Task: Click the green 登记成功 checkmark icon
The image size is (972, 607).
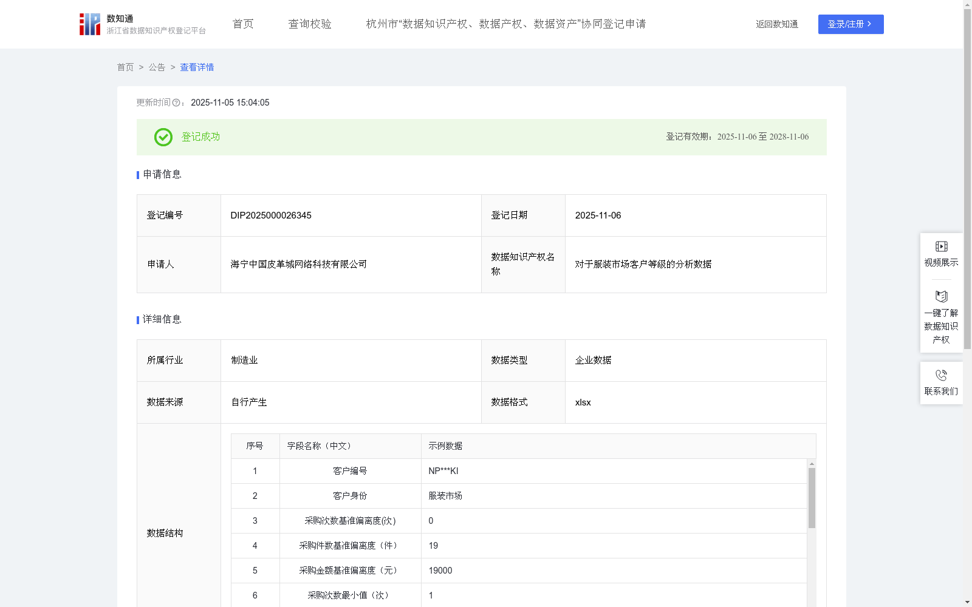Action: [163, 137]
